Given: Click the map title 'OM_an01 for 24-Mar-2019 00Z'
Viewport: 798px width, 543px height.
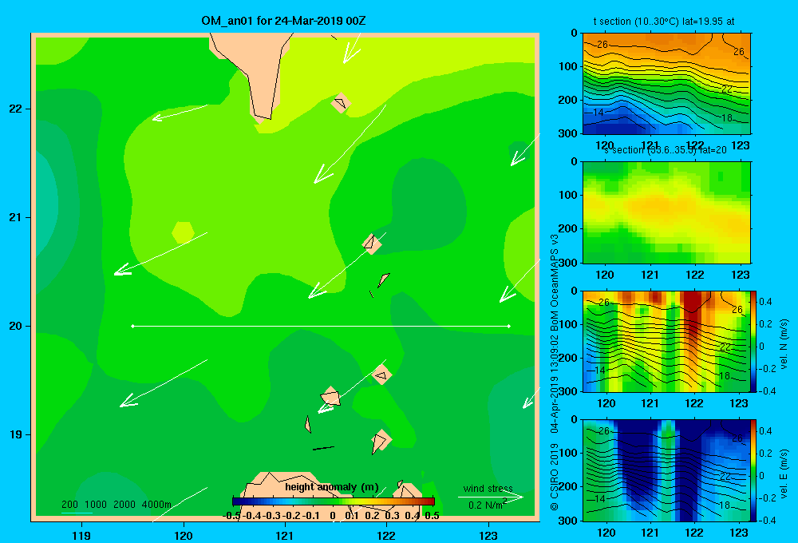Looking at the screenshot, I should pos(283,21).
